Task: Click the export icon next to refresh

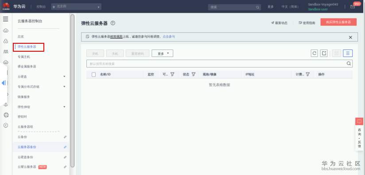Action: [323, 53]
